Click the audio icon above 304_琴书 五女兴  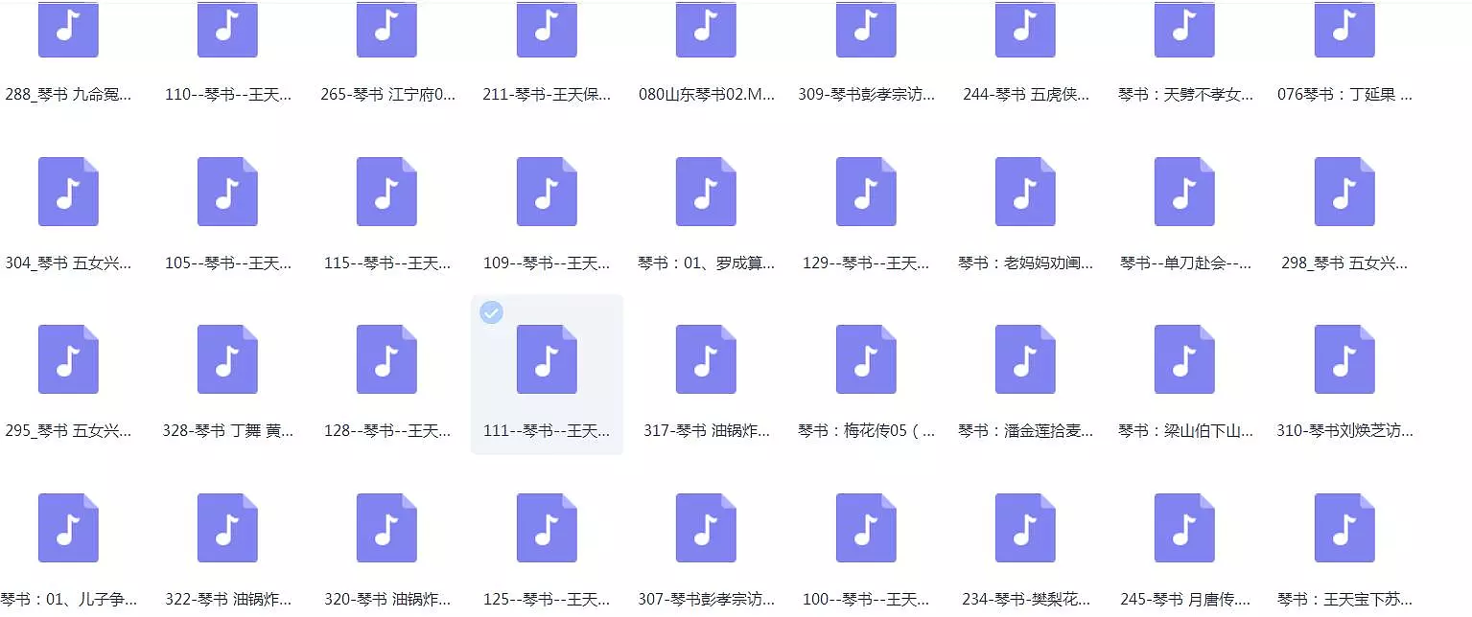[68, 192]
